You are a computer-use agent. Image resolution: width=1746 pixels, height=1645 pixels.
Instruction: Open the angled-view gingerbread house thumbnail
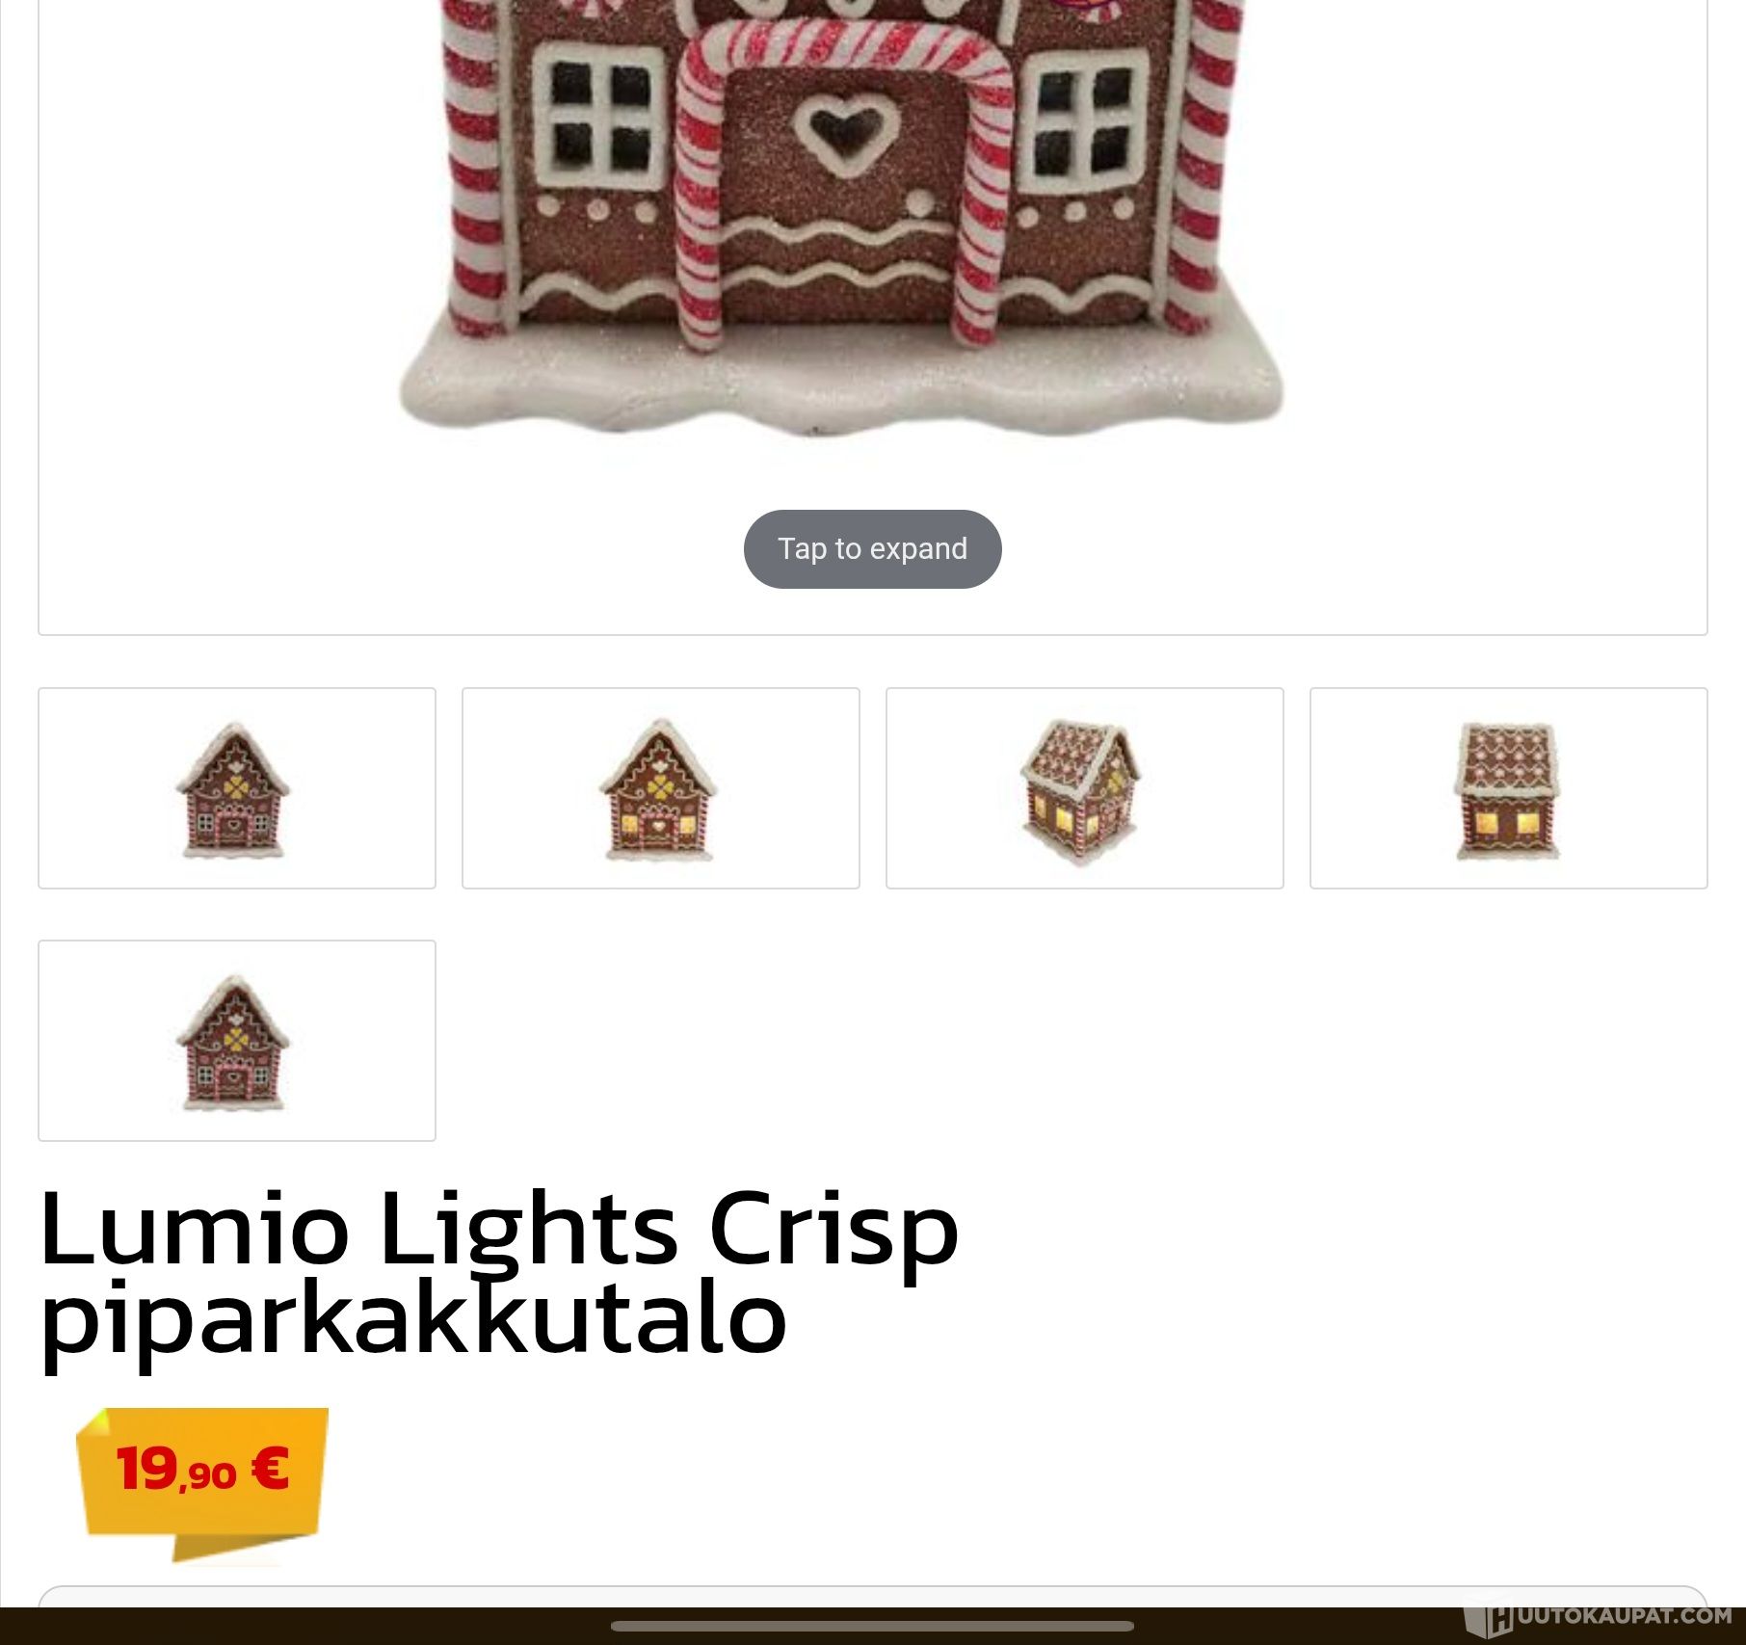click(x=1085, y=788)
